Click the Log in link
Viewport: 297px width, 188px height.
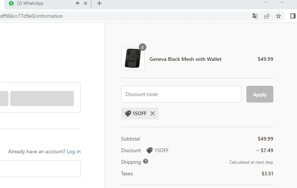tap(74, 152)
